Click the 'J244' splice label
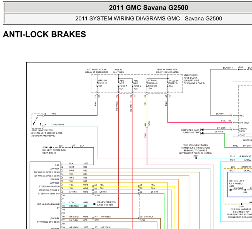252x229 pixels. pyautogui.click(x=240, y=67)
